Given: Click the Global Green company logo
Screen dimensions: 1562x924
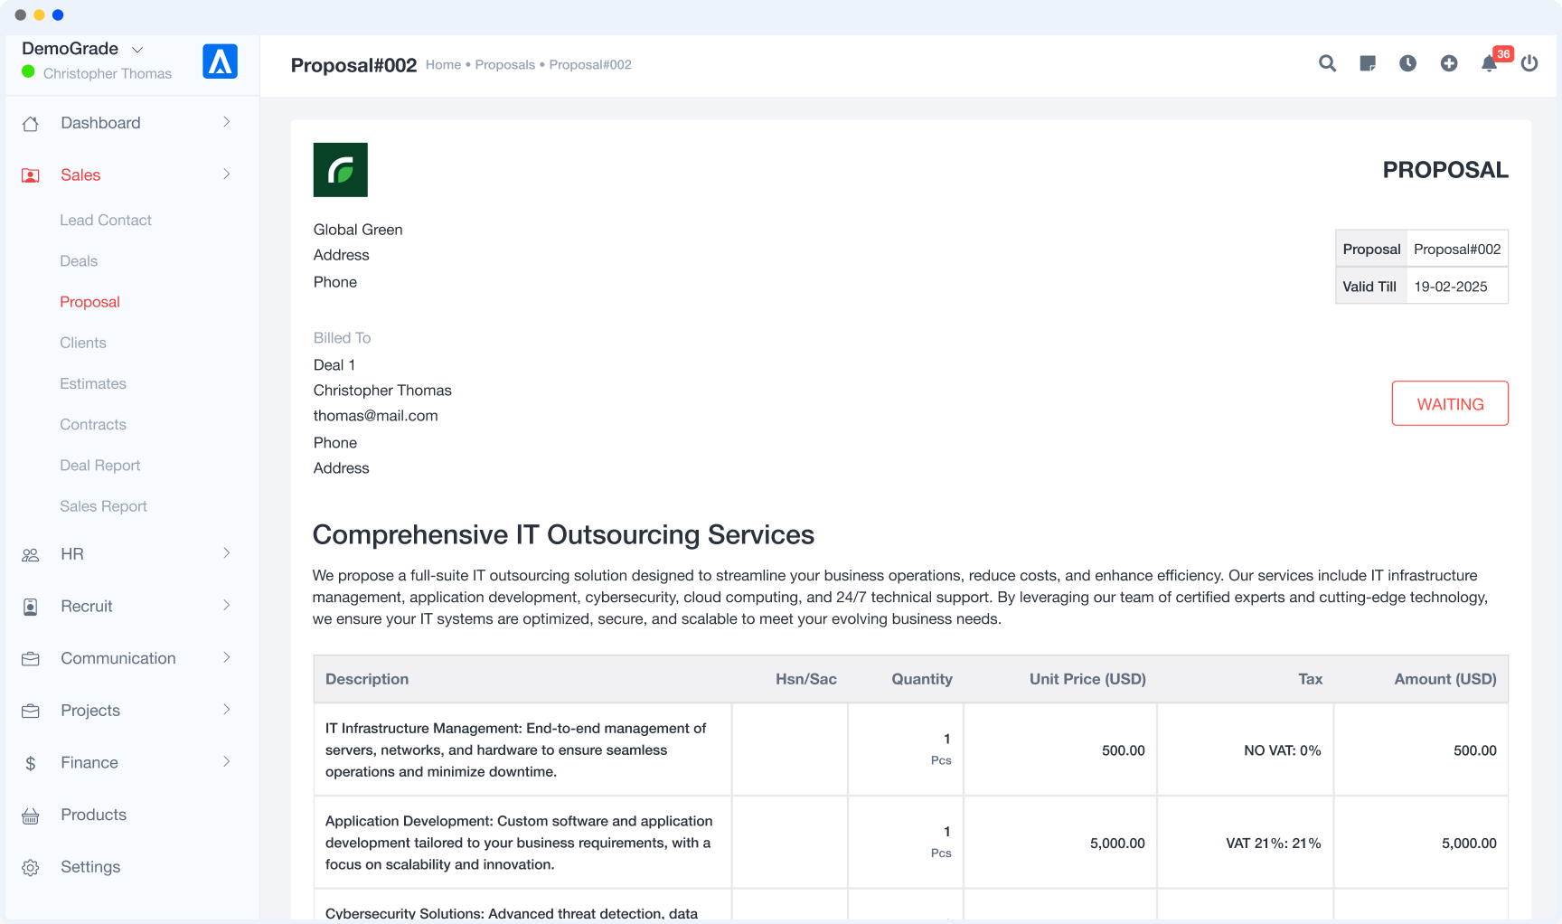Looking at the screenshot, I should pyautogui.click(x=341, y=170).
